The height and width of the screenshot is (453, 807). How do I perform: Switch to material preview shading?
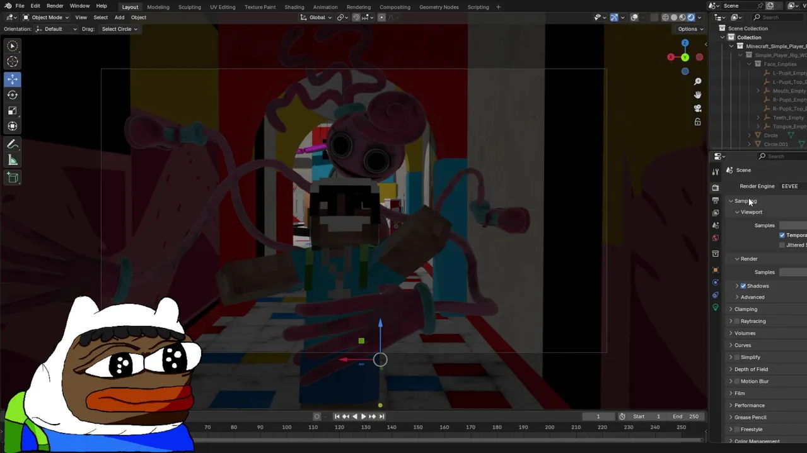[x=683, y=18]
